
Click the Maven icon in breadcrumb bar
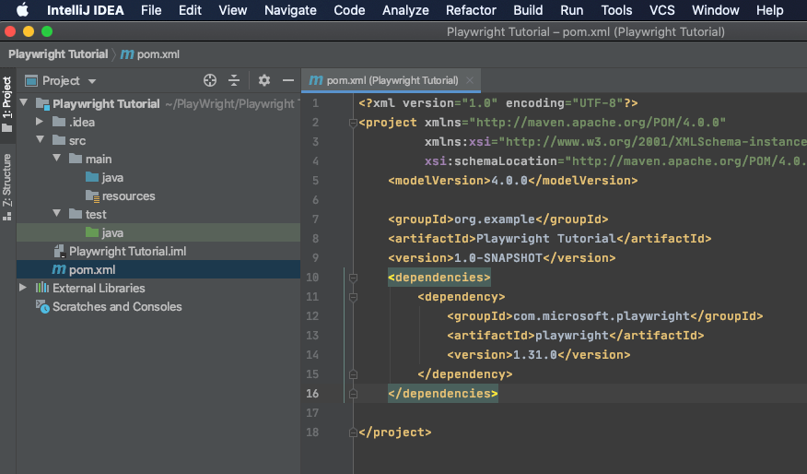127,54
